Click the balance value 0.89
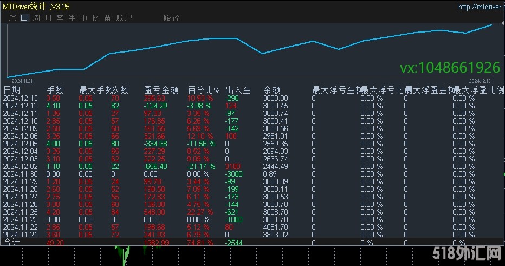 point(270,174)
